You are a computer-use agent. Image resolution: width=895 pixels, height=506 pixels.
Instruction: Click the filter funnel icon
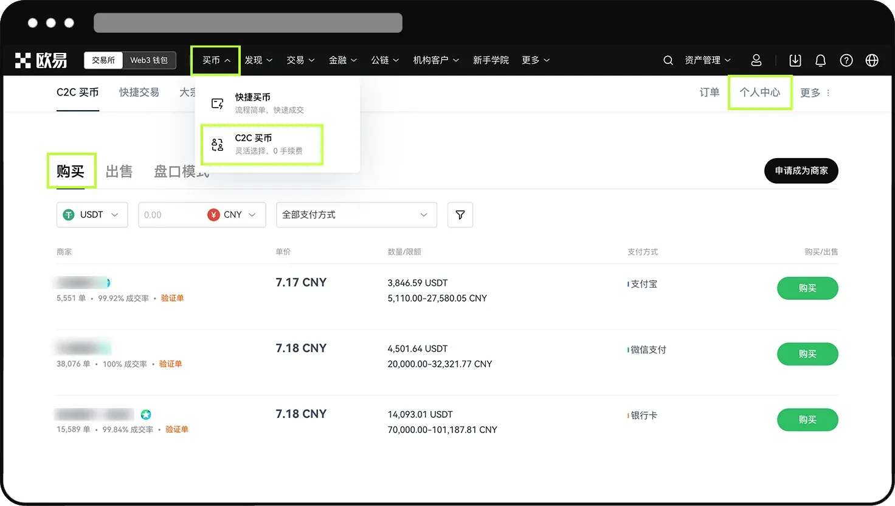[x=460, y=215]
